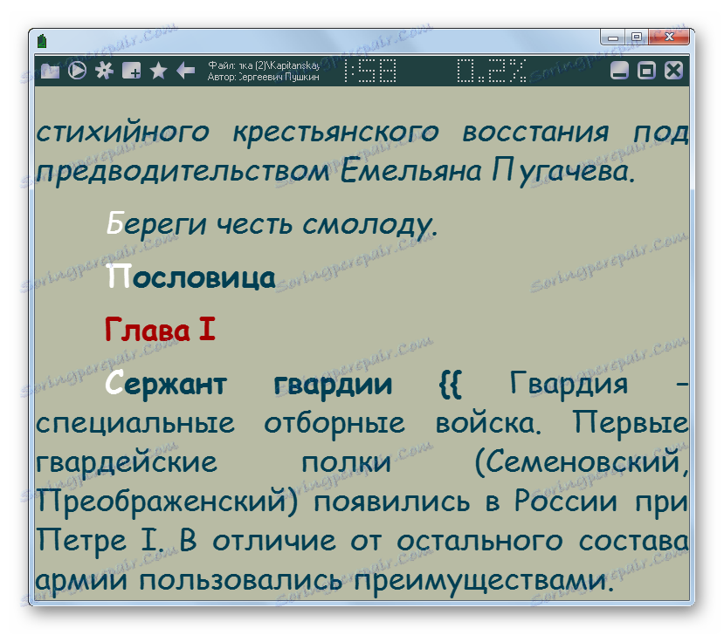
Task: Open favorites with the star icon
Action: coord(158,71)
